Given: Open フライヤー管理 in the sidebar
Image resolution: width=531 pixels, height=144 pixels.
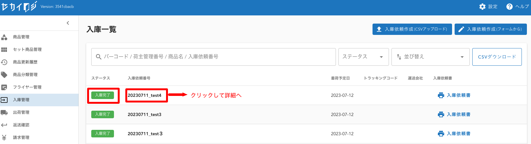Looking at the screenshot, I should click(x=27, y=87).
